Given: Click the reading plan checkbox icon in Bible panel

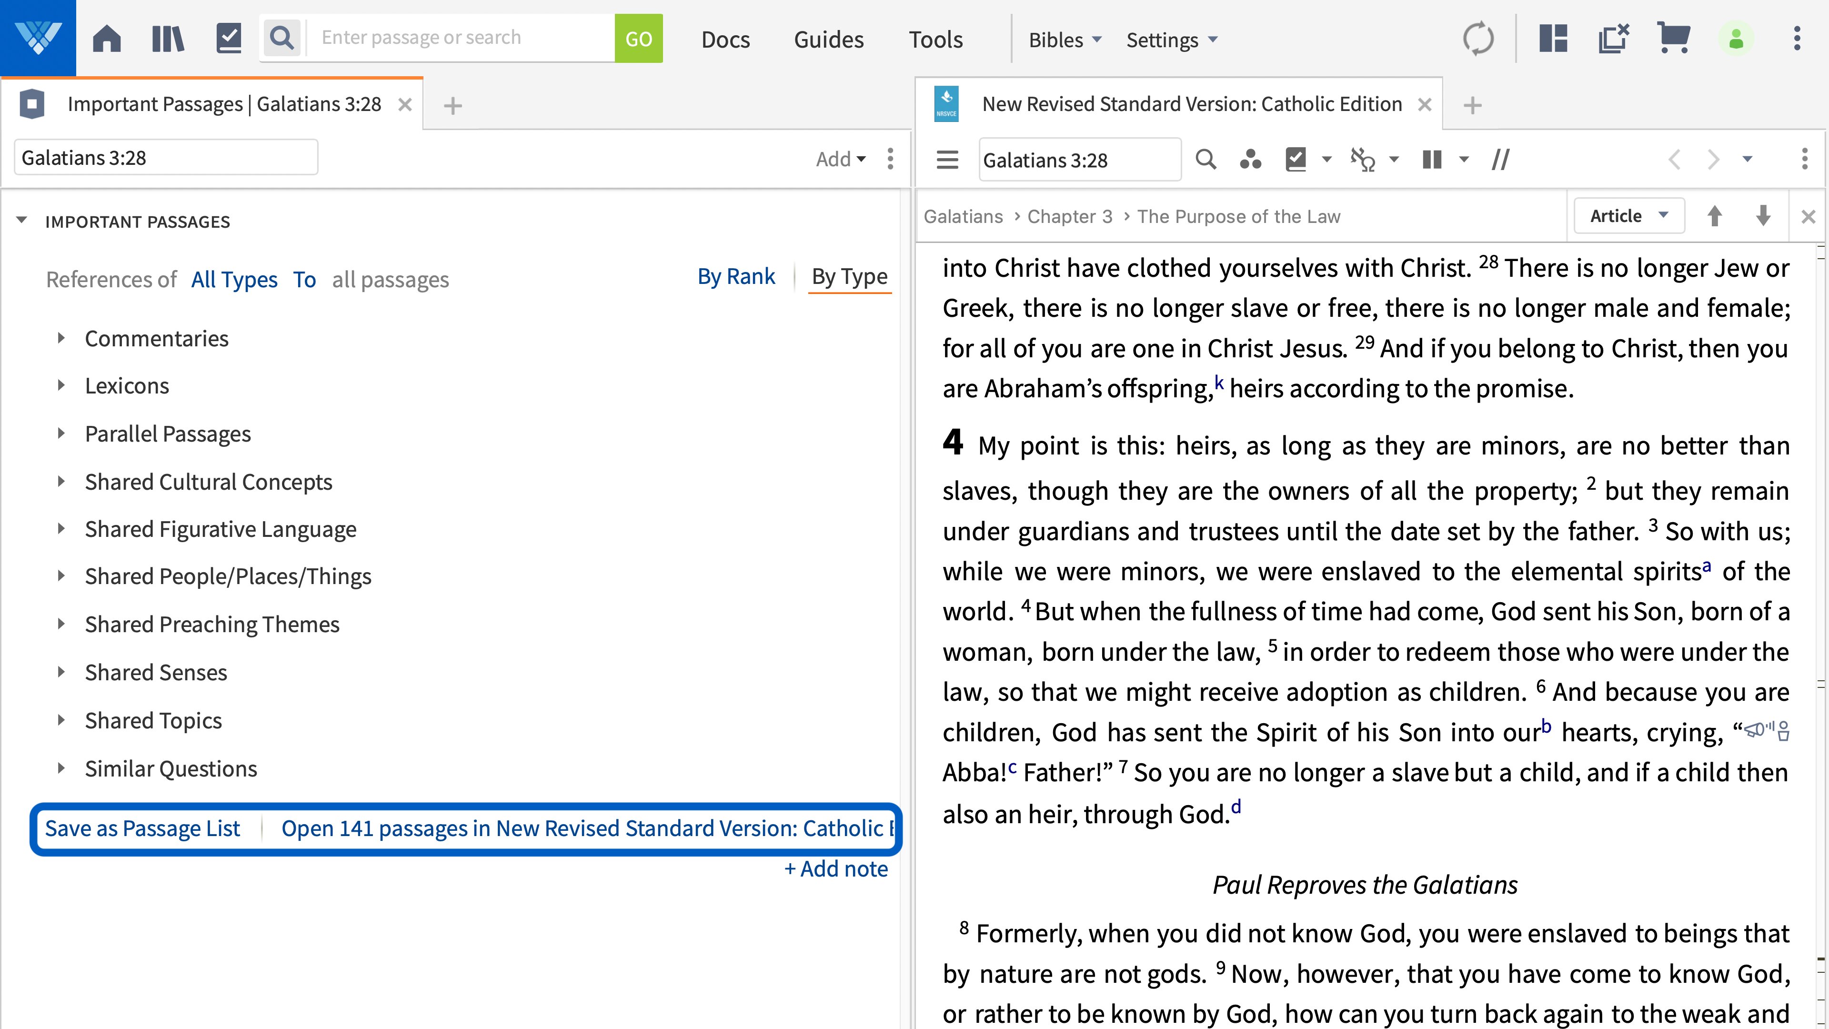Looking at the screenshot, I should tap(1296, 160).
